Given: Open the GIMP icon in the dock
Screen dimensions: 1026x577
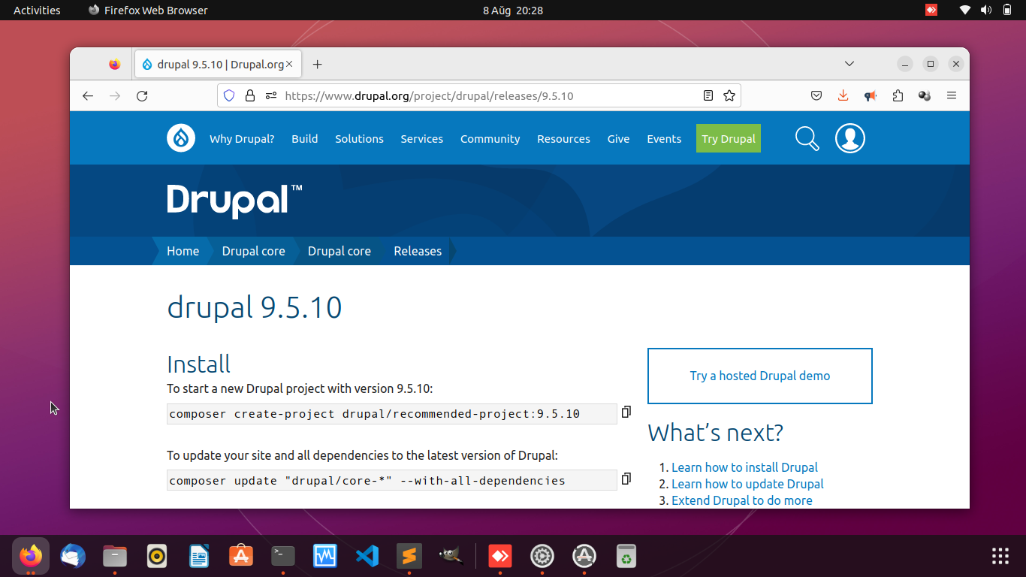Looking at the screenshot, I should click(x=451, y=556).
